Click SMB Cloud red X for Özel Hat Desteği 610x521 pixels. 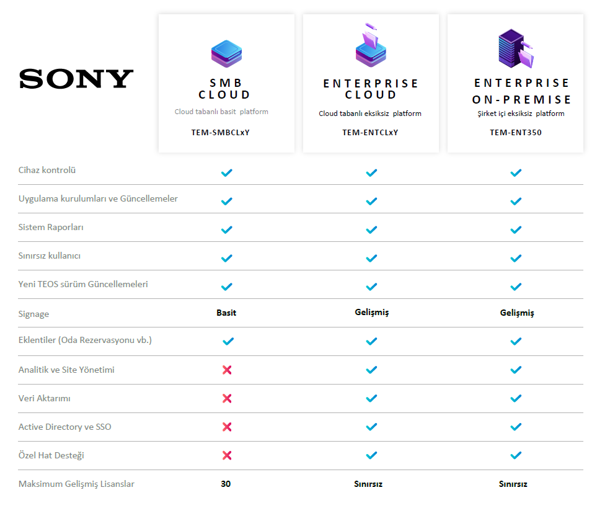[227, 455]
